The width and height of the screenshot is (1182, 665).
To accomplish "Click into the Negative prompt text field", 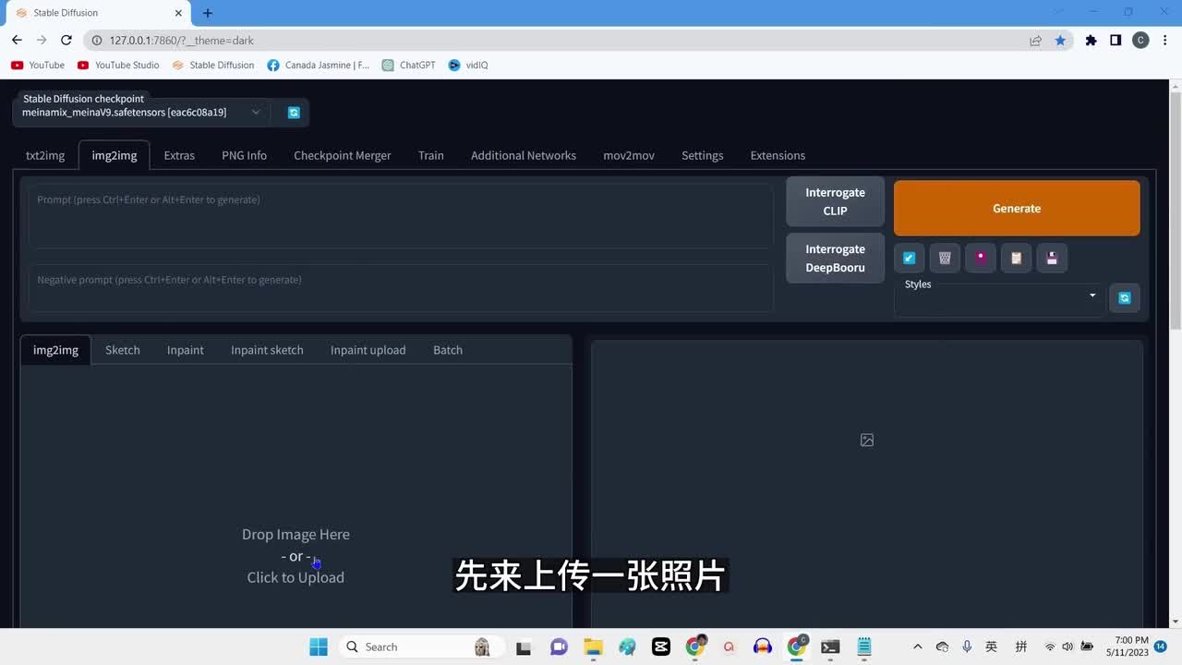I will point(400,288).
